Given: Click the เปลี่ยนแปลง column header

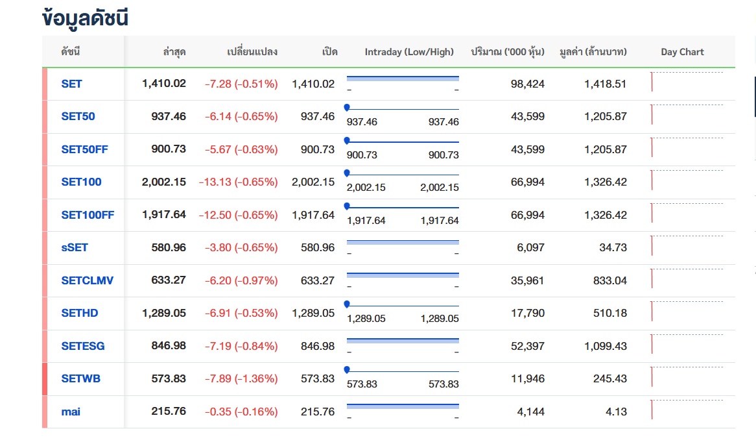Looking at the screenshot, I should point(252,52).
